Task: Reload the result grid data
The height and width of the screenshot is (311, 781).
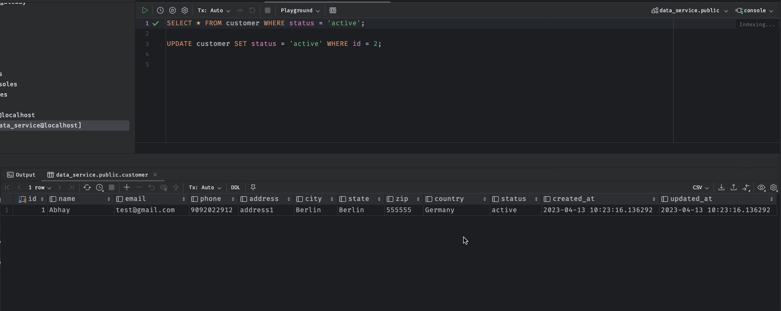Action: coord(87,187)
